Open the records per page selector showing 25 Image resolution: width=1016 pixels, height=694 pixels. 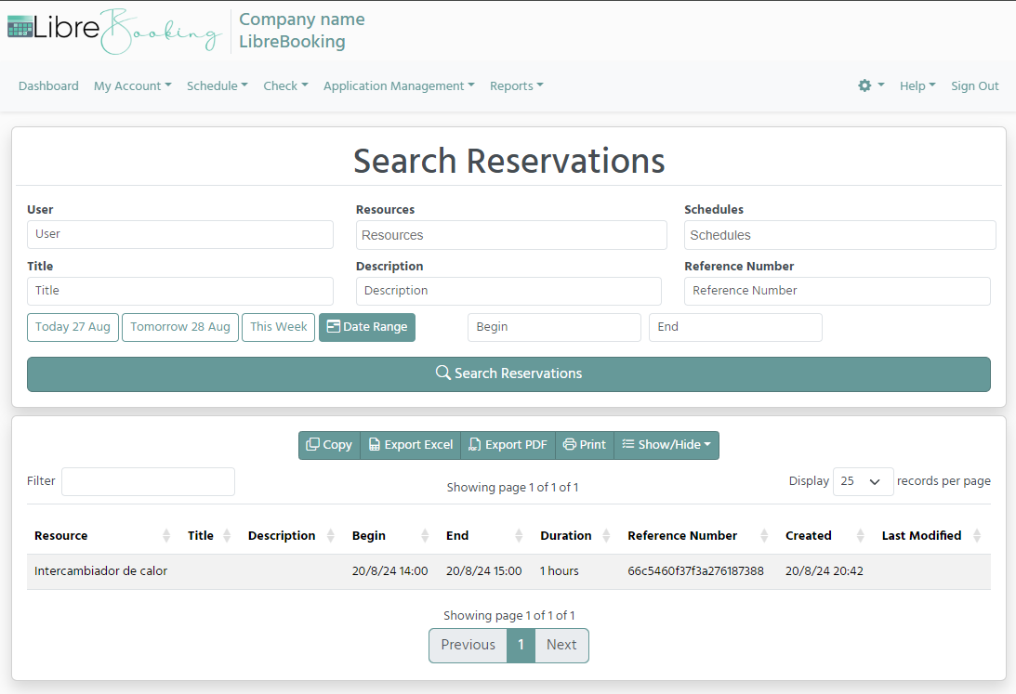863,481
